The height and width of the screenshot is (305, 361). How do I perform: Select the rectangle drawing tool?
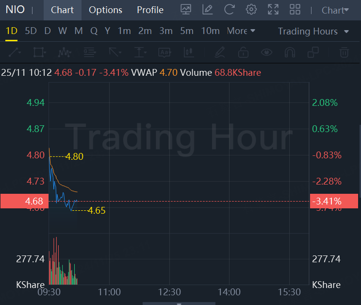40,52
